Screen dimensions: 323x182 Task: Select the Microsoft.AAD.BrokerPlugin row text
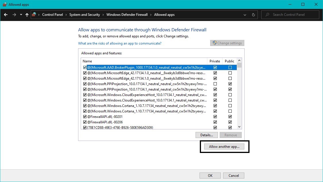[x=146, y=68]
